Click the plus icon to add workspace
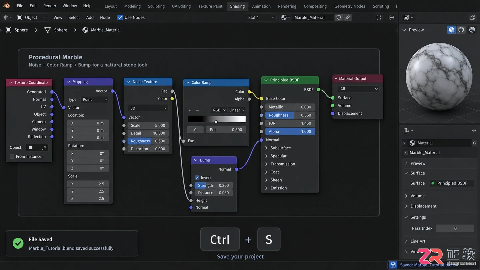 [396, 6]
